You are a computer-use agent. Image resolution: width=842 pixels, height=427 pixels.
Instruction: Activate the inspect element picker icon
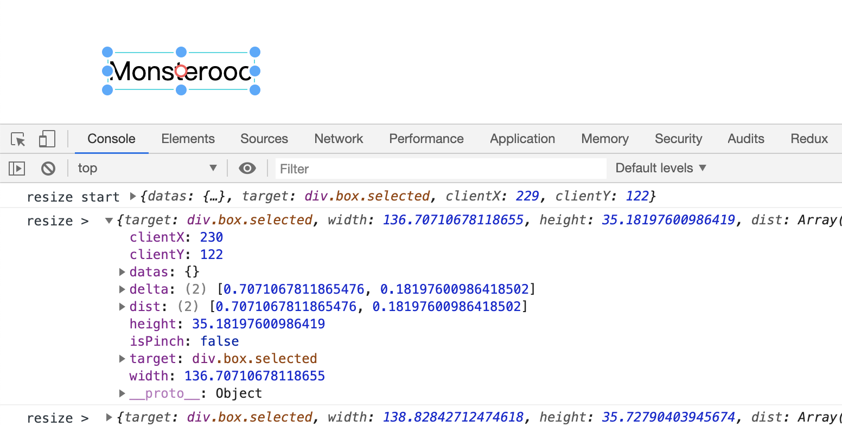pyautogui.click(x=18, y=139)
